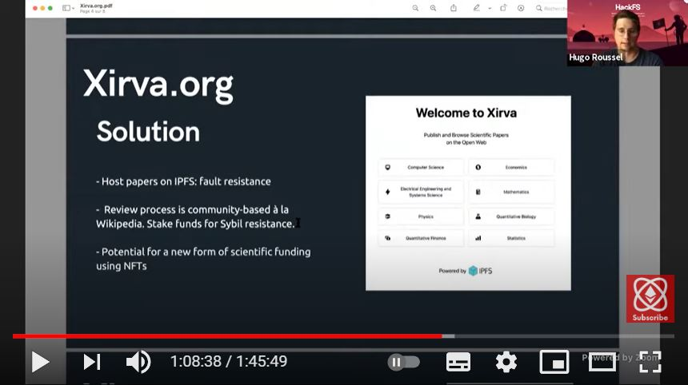
Task: Open the Economics category
Action: tap(512, 167)
